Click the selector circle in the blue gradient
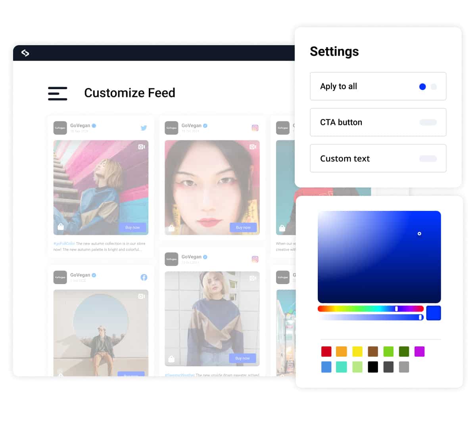 pyautogui.click(x=419, y=234)
